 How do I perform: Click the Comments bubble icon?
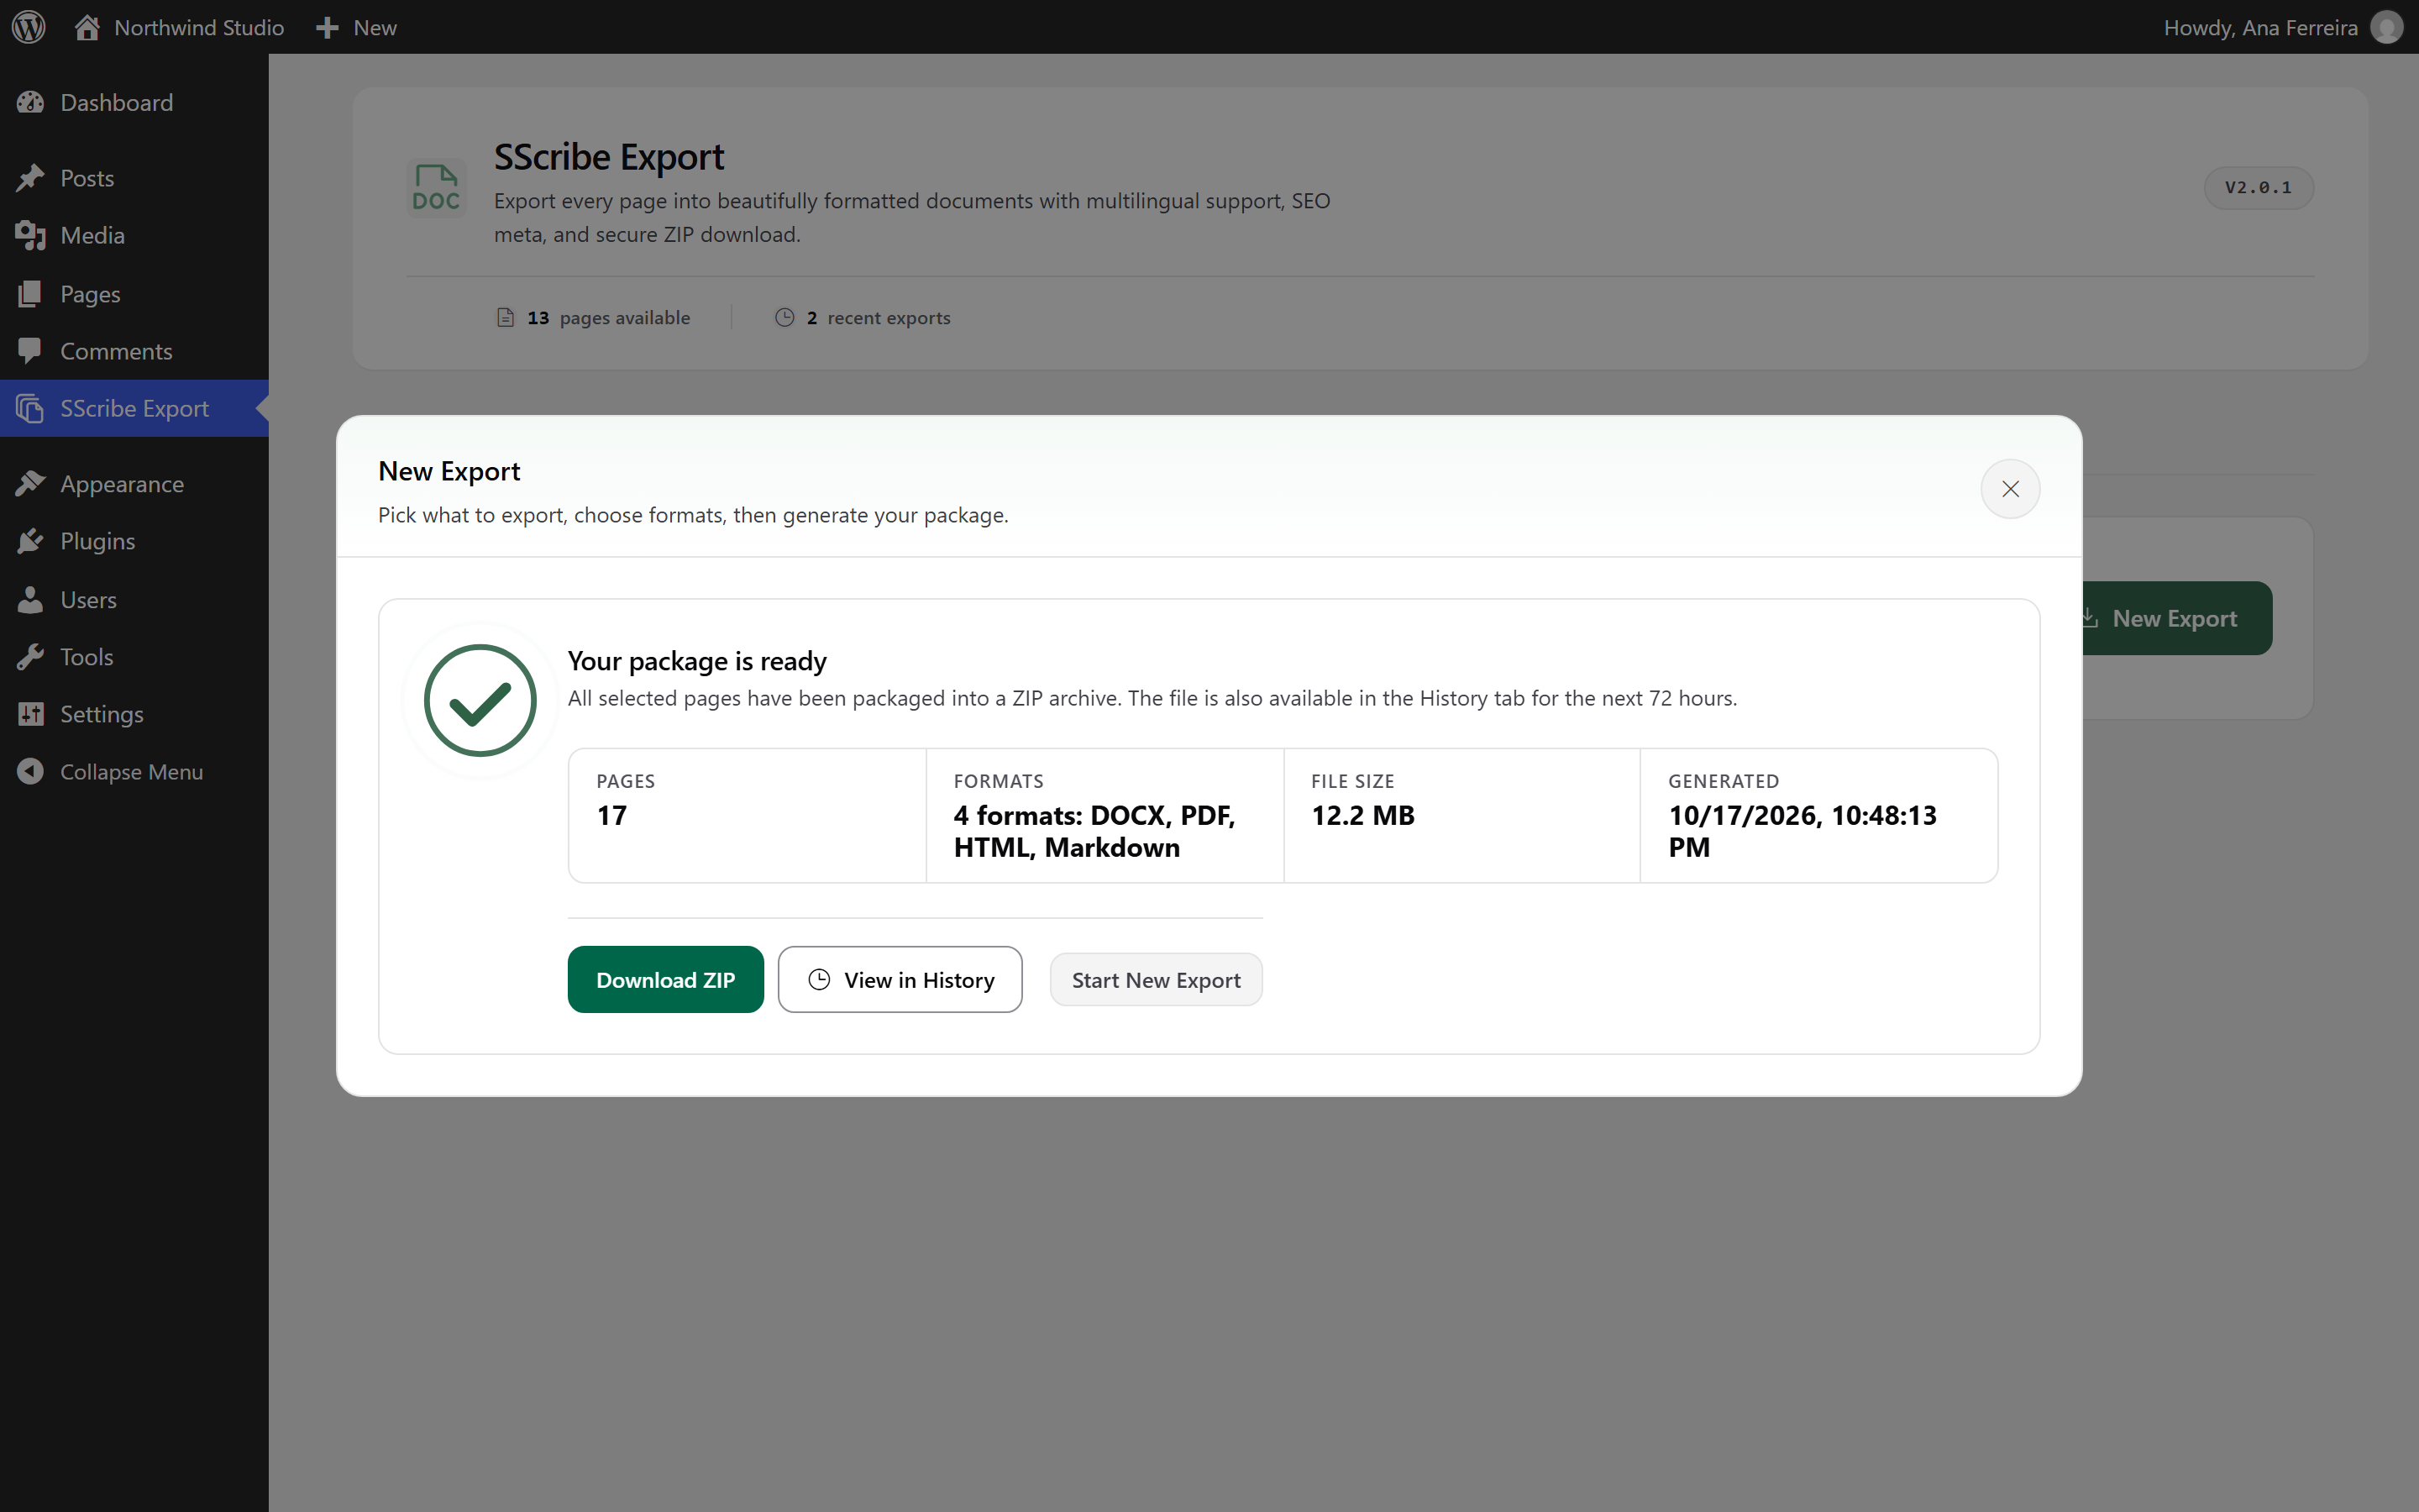pos(31,351)
